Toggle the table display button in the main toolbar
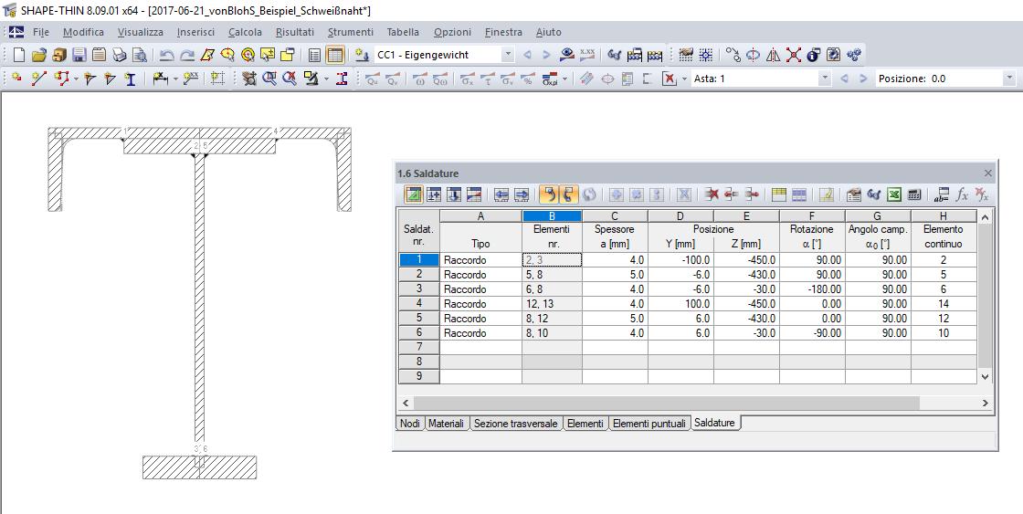The height and width of the screenshot is (514, 1023). tap(334, 55)
